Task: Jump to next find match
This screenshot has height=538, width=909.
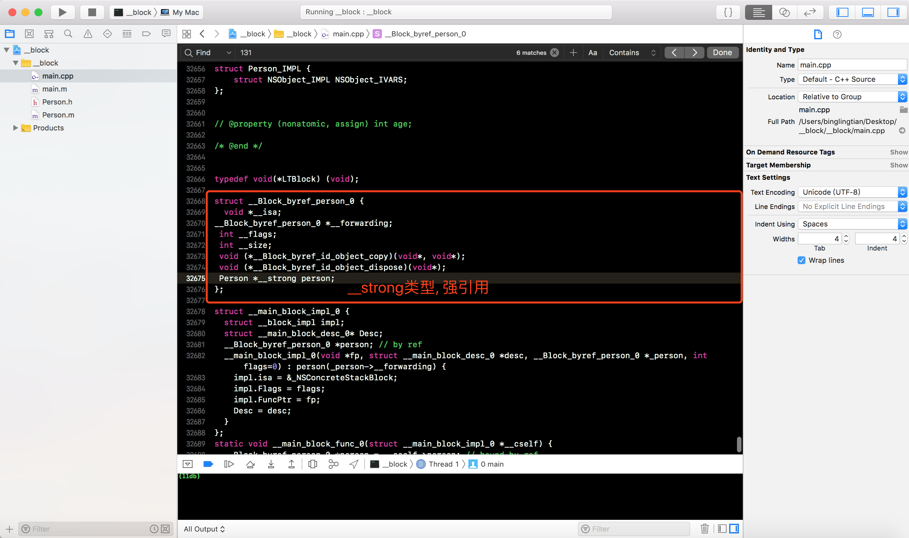Action: (x=694, y=53)
